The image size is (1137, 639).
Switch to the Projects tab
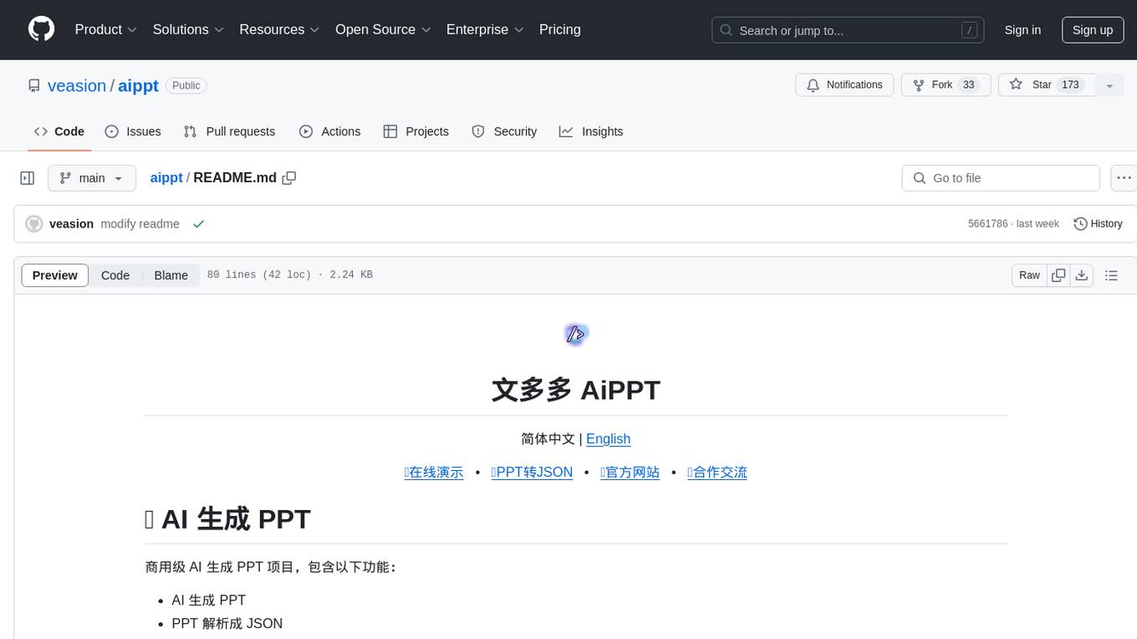pos(416,131)
